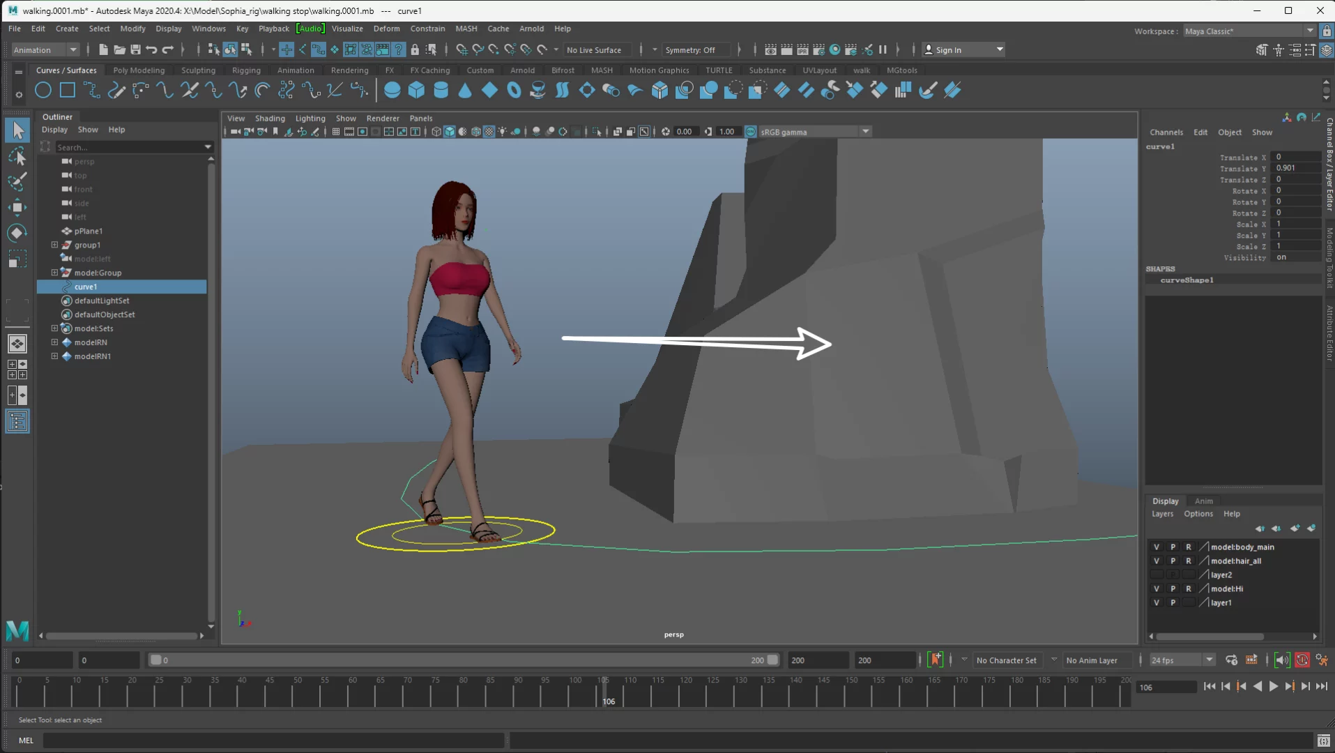Screen dimensions: 1335x753
Task: Toggle visibility of model:body_main layer
Action: point(1157,547)
